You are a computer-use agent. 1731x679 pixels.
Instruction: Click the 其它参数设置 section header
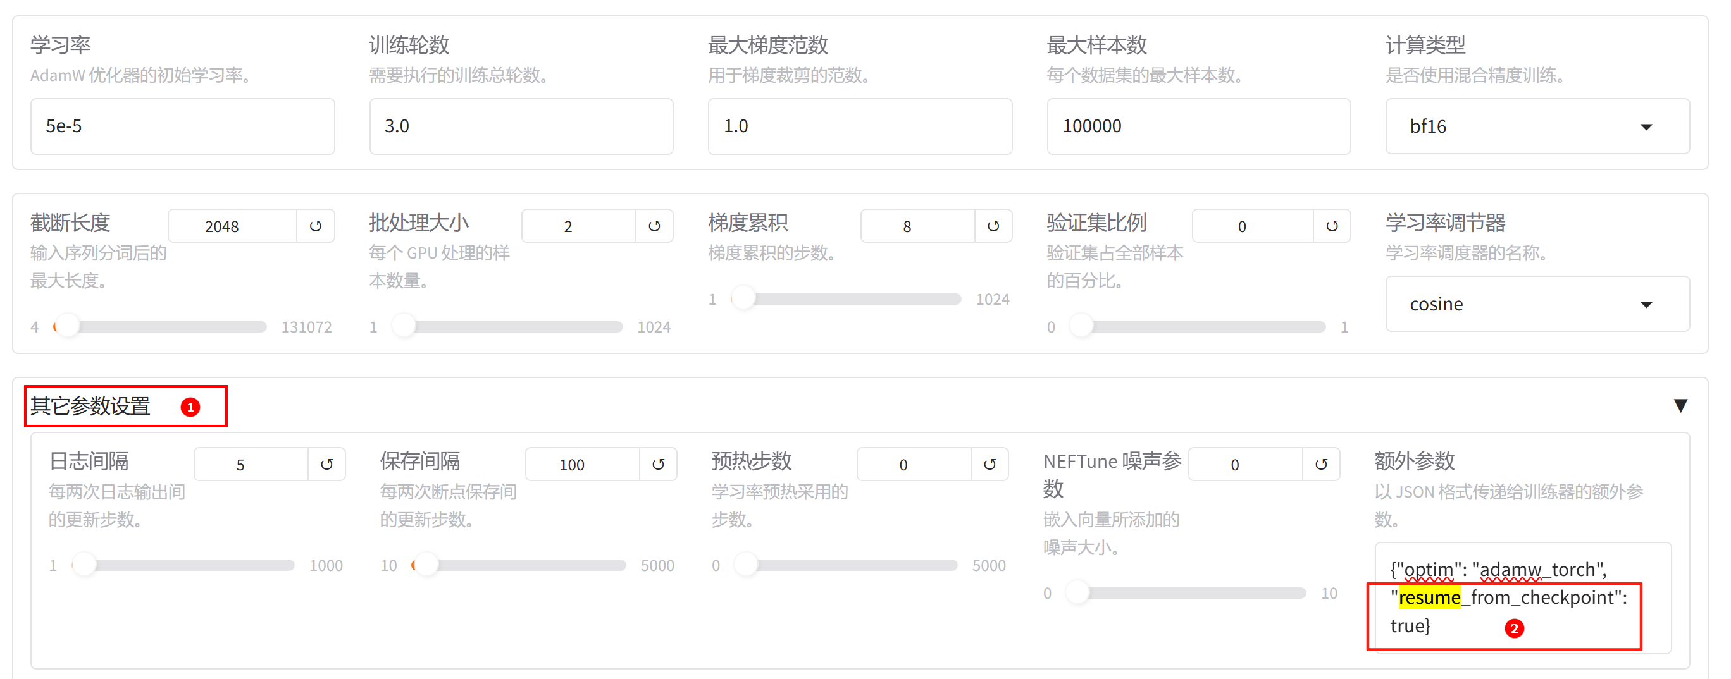90,407
